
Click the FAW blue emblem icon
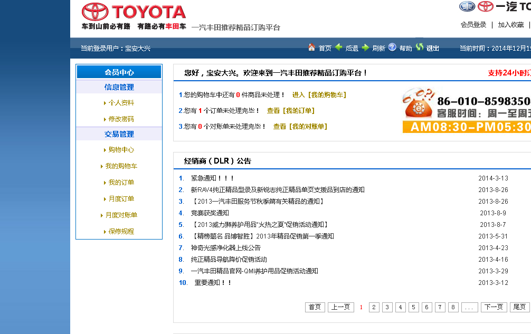[467, 6]
